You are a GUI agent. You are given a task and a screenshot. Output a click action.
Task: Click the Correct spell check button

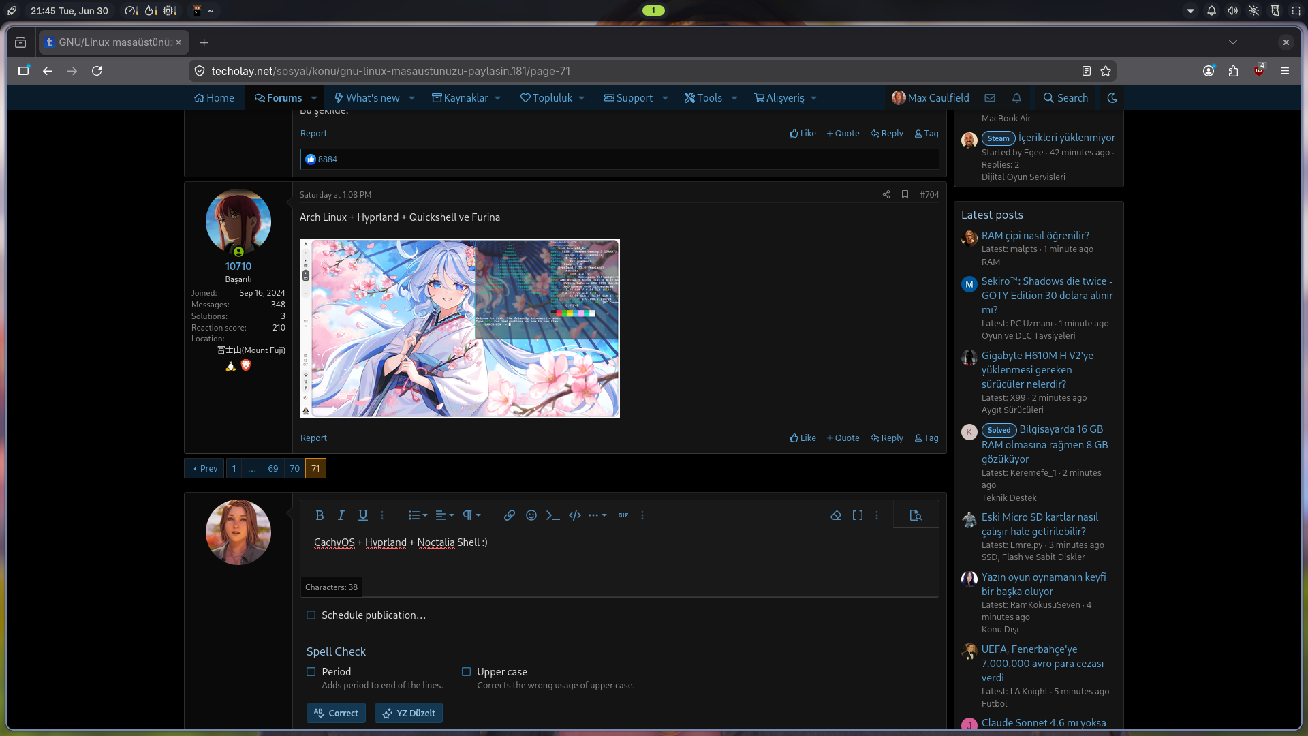point(337,714)
